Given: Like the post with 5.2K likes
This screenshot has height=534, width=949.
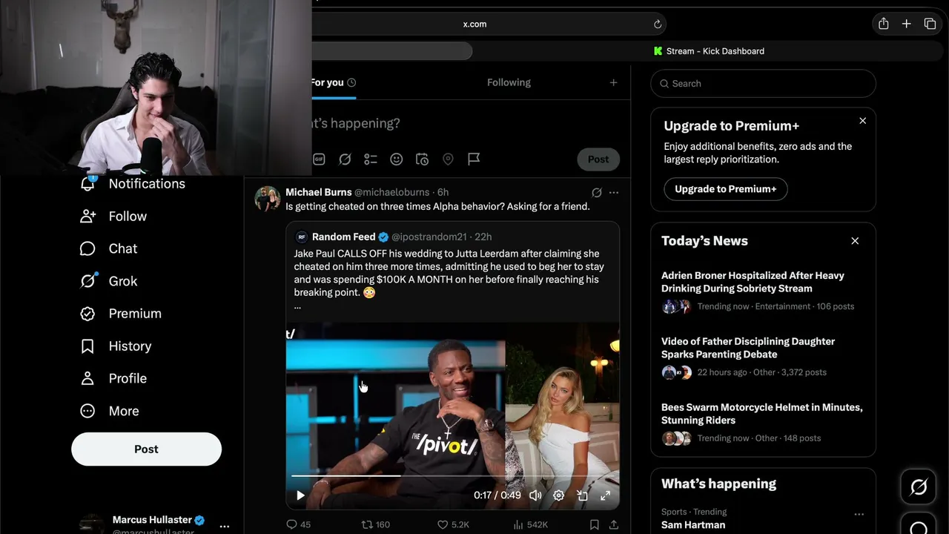Looking at the screenshot, I should tap(453, 524).
